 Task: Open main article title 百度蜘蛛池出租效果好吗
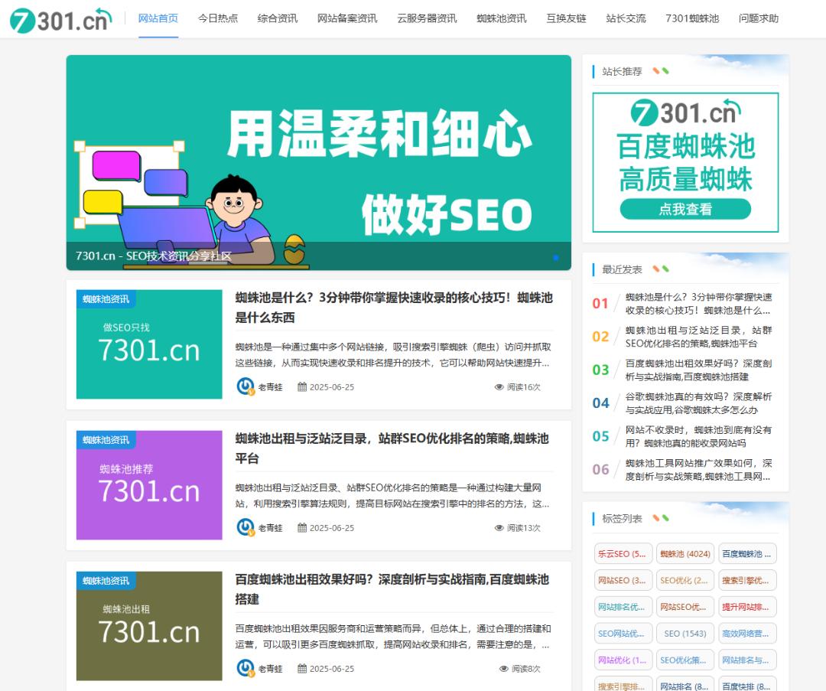[x=392, y=588]
